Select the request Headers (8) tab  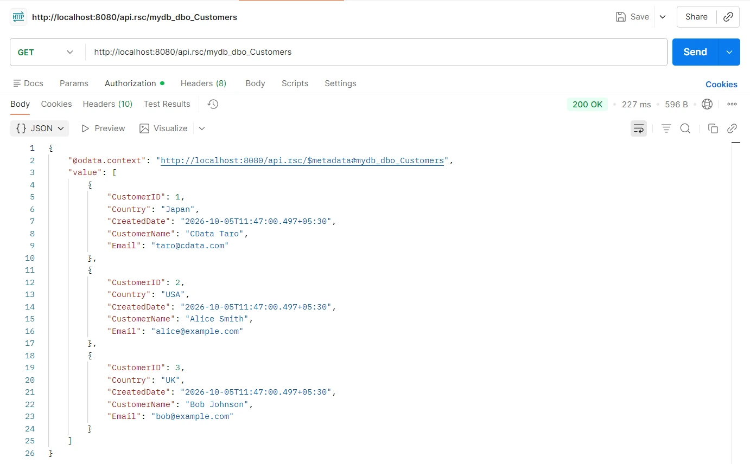pyautogui.click(x=204, y=83)
